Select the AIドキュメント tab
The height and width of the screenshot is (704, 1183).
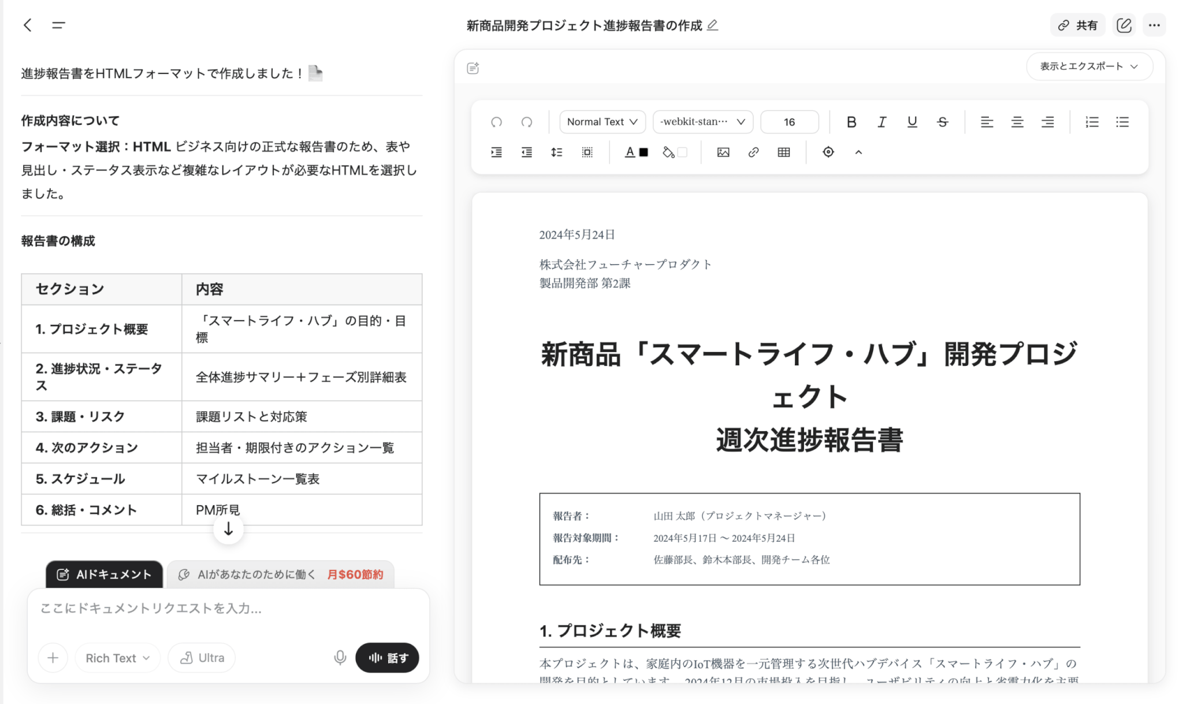coord(105,575)
